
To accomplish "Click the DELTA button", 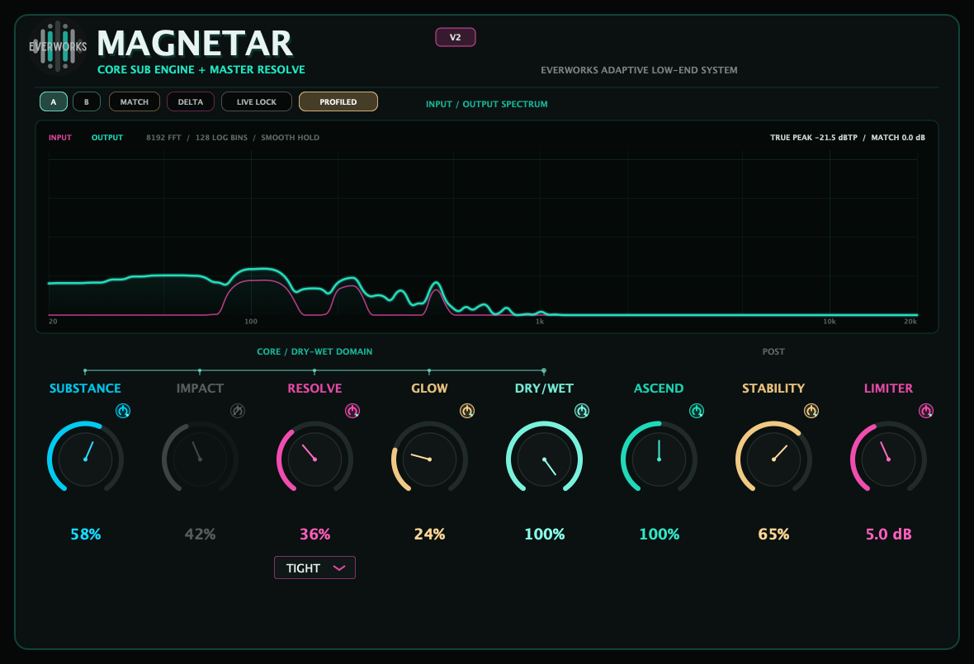I will (x=190, y=101).
